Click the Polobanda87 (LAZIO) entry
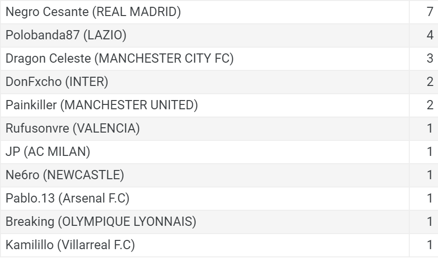Viewport: 438px width, 271px height. pos(66,35)
